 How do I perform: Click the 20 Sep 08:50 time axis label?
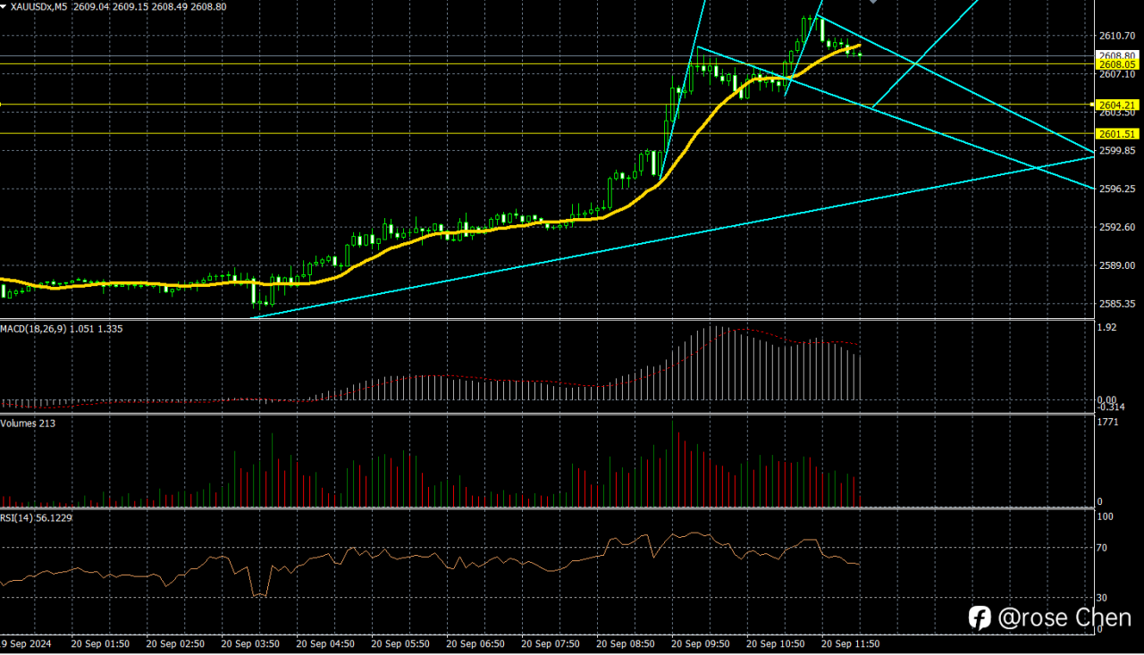pos(626,643)
